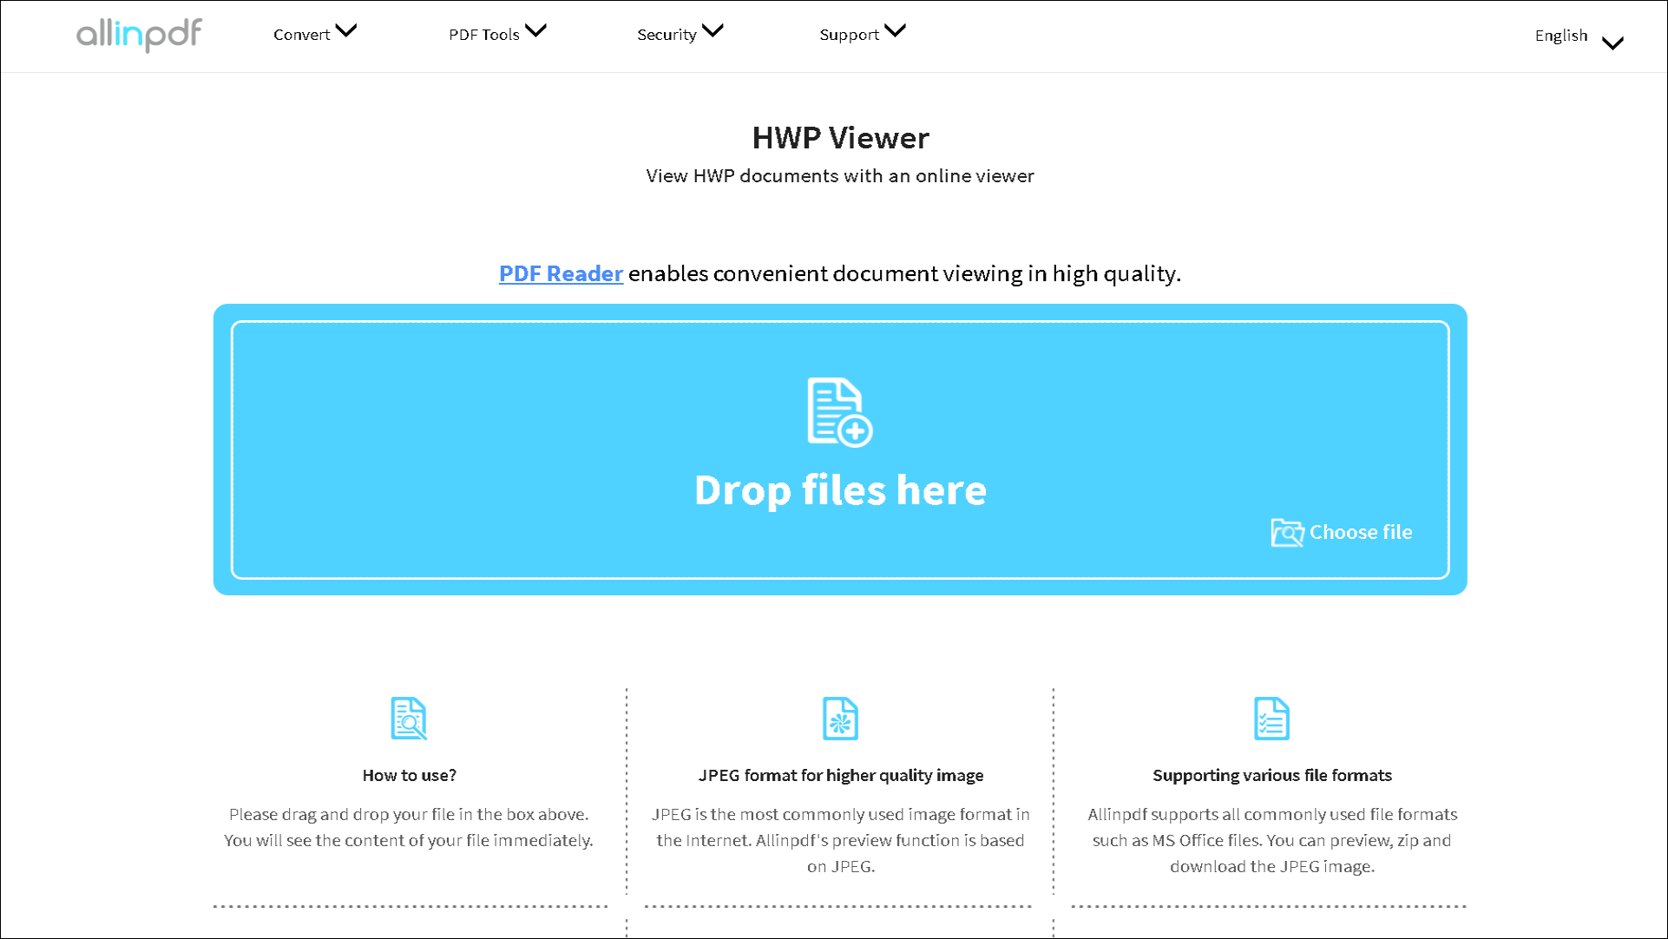The height and width of the screenshot is (939, 1668).
Task: Open the PDF Reader link
Action: (x=561, y=273)
